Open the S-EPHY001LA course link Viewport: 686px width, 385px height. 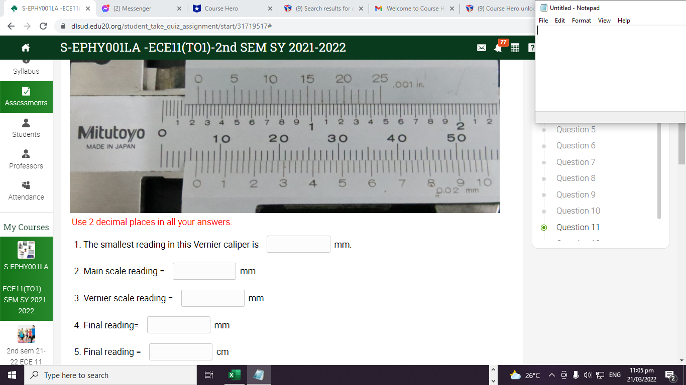point(26,279)
